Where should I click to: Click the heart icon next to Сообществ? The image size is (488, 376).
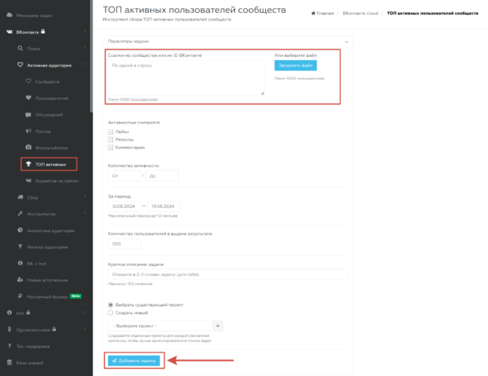tap(28, 81)
